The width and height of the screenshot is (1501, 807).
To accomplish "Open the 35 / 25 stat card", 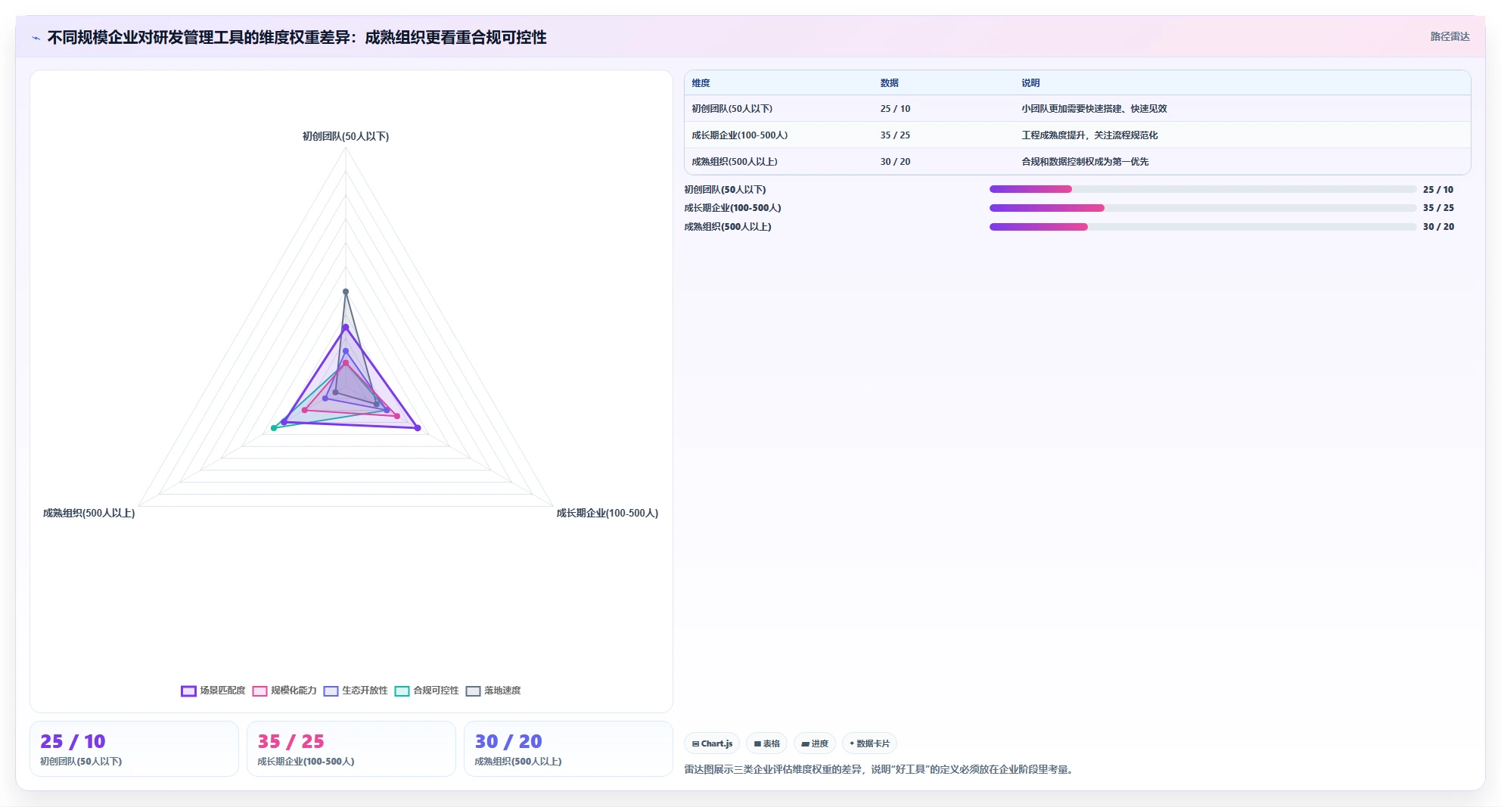I will click(x=351, y=749).
